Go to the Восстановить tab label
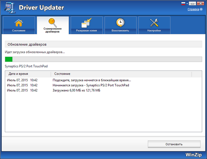This screenshot has width=207, height=159. pyautogui.click(x=120, y=31)
